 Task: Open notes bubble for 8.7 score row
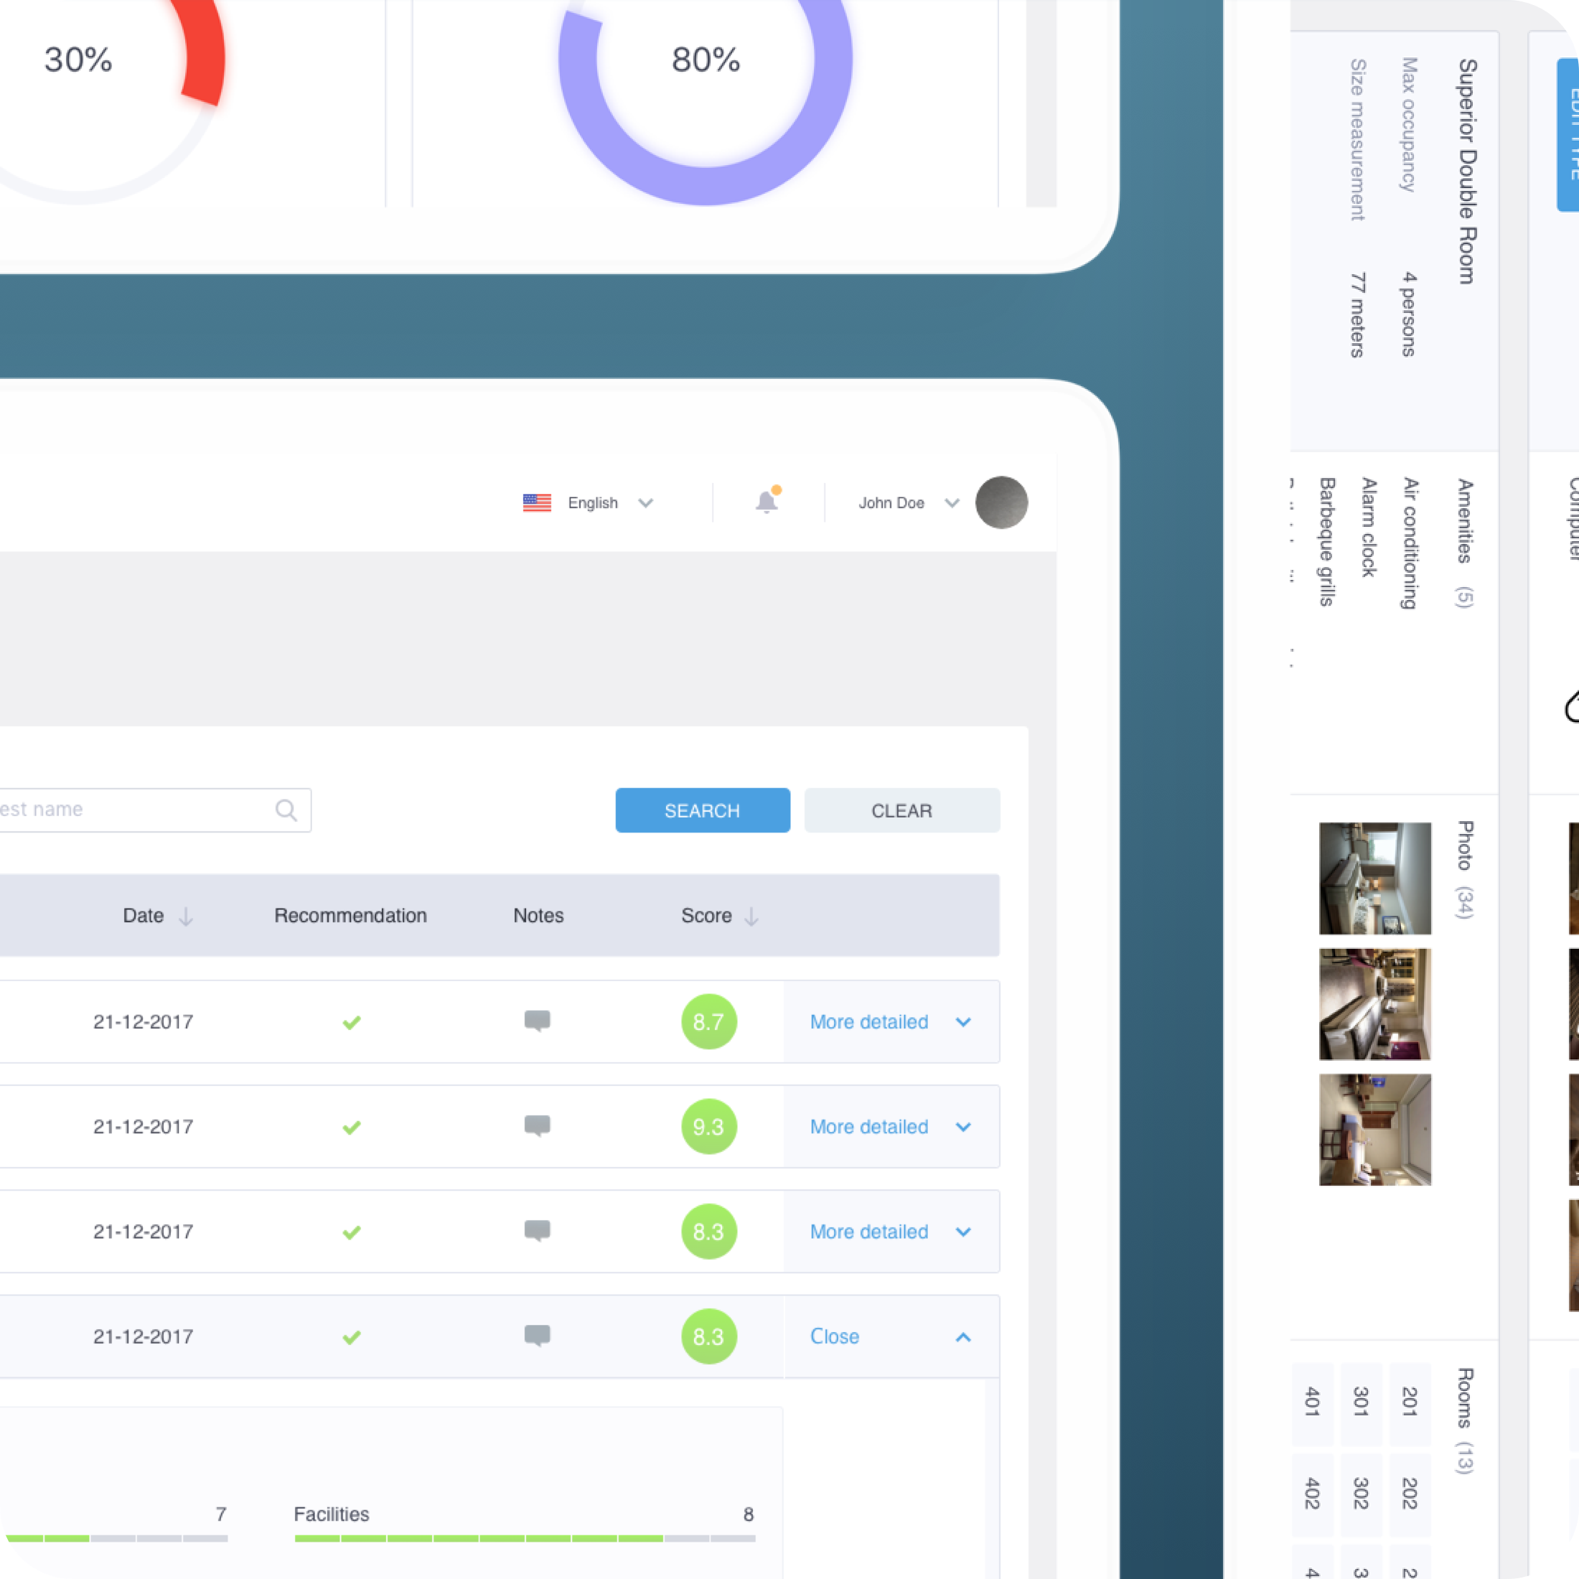(537, 1021)
